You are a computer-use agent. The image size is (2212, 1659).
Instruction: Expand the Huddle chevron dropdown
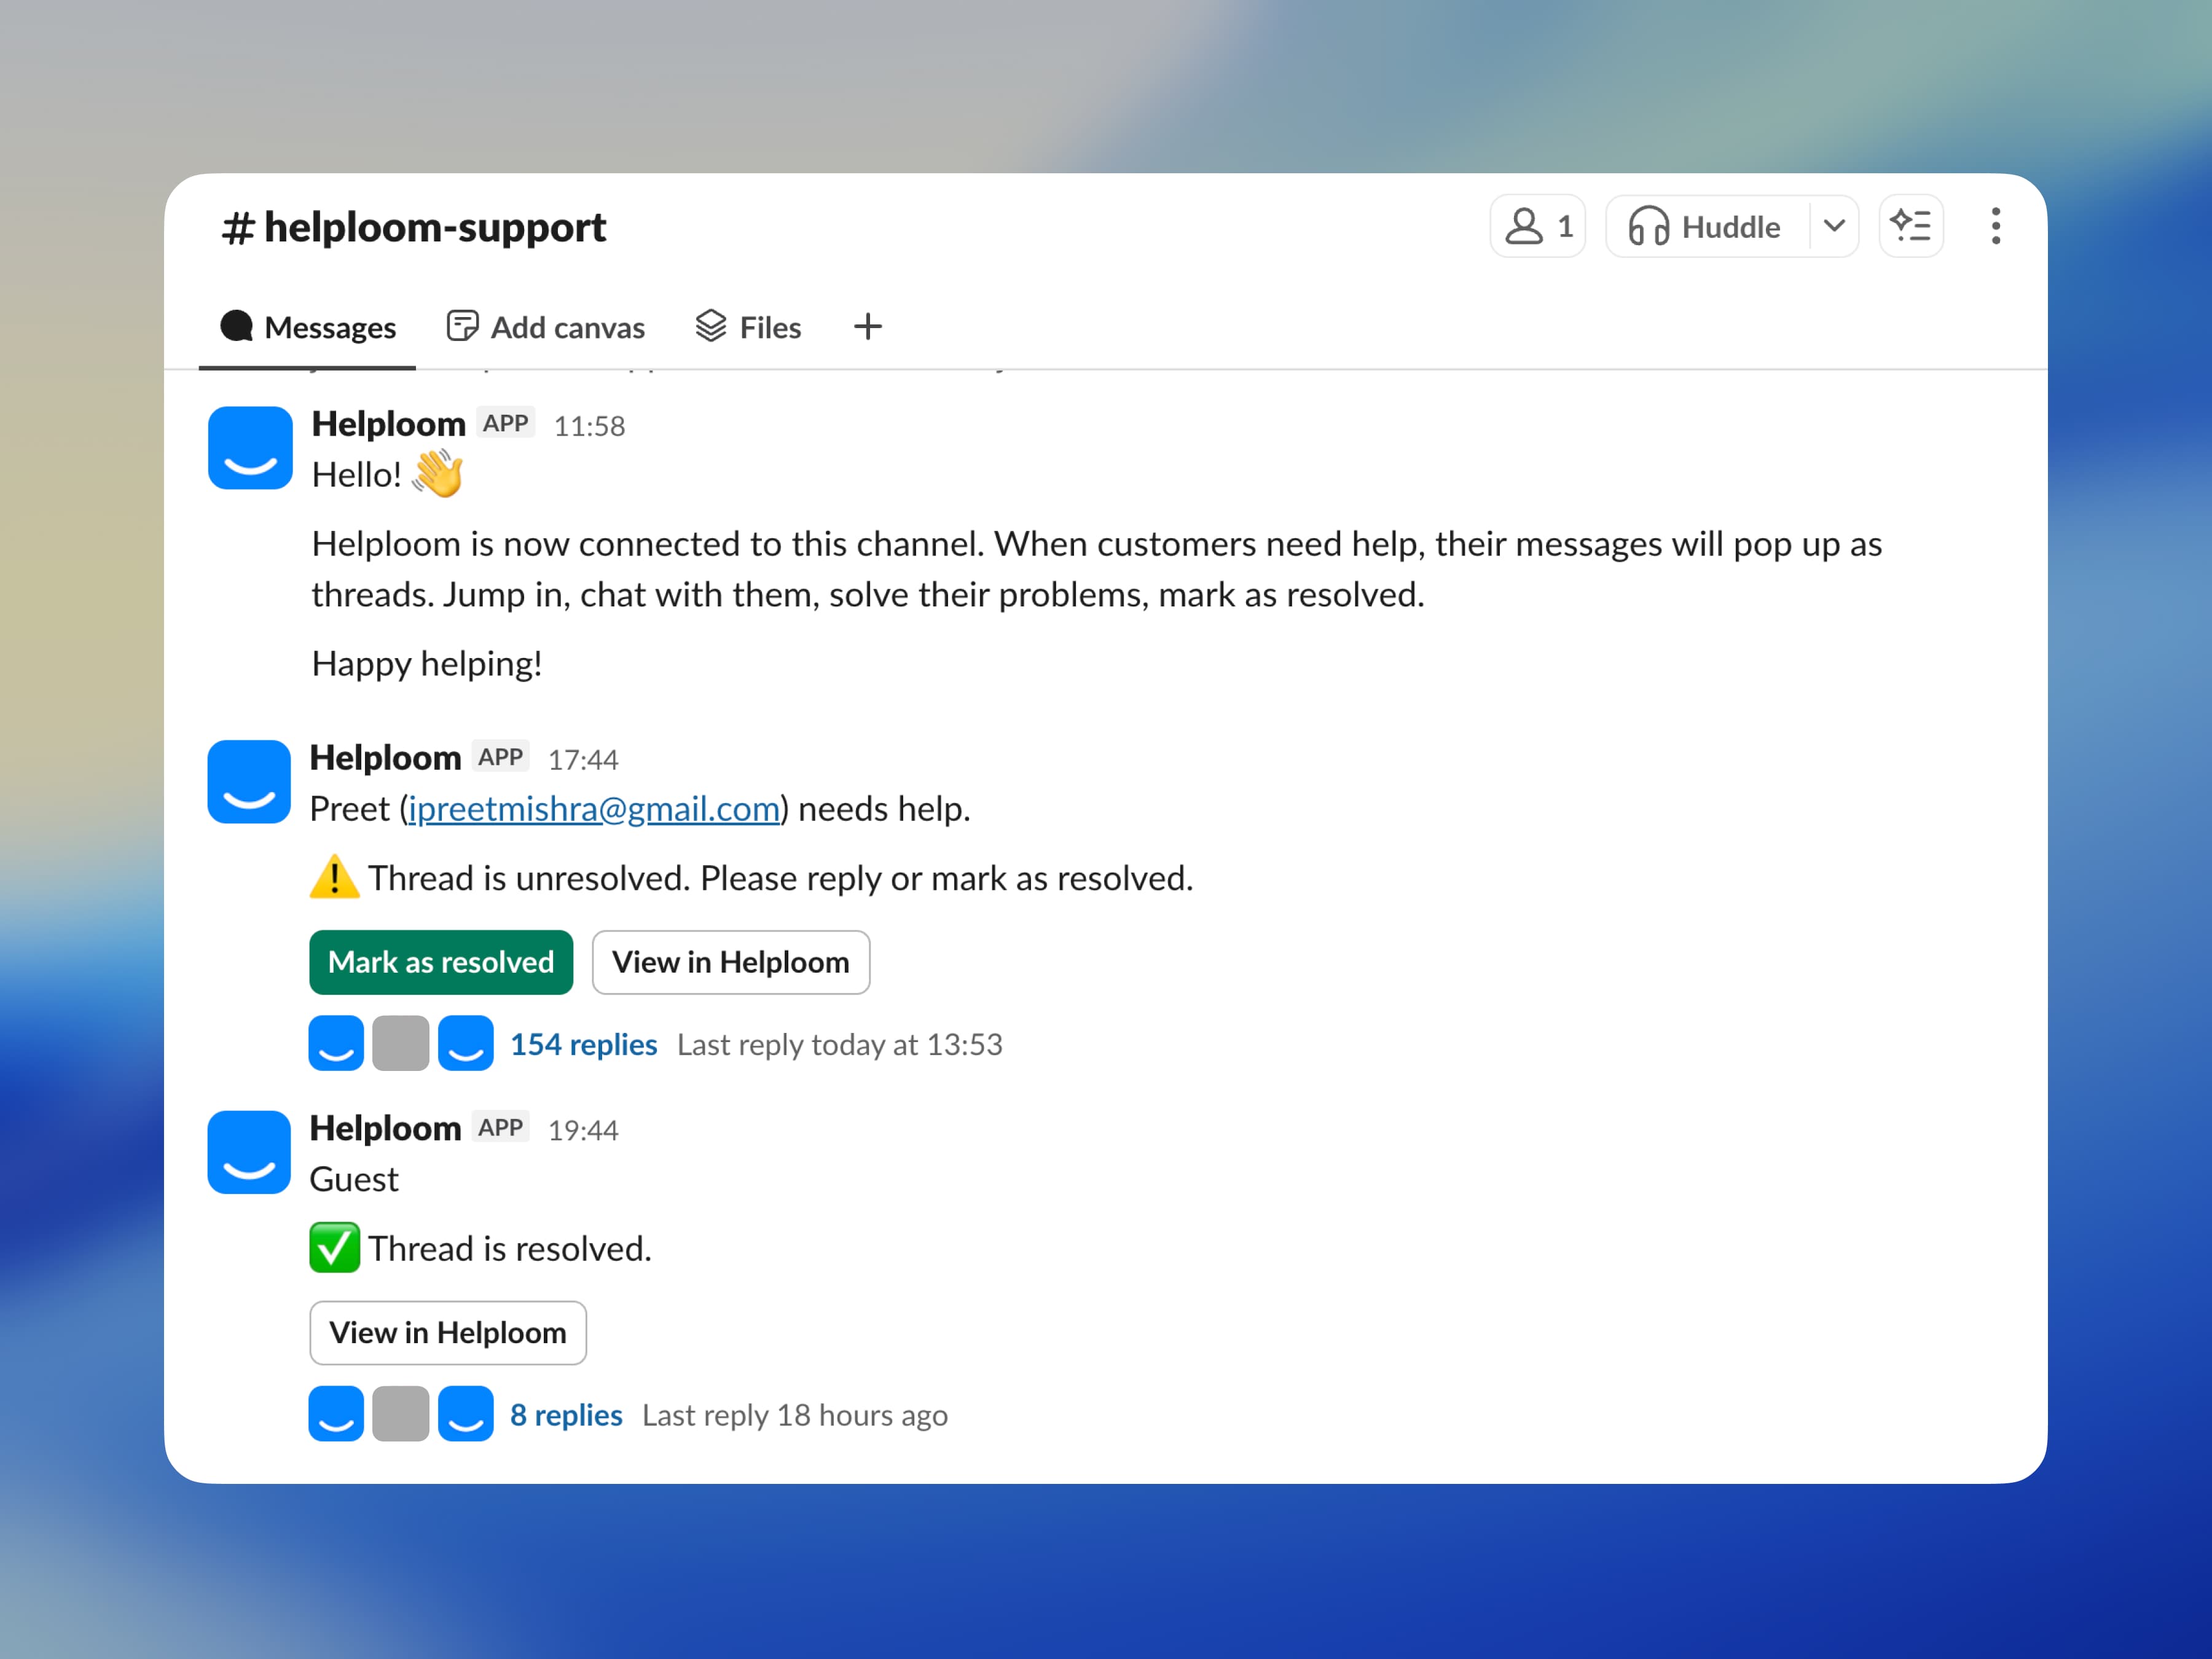[x=1835, y=227]
